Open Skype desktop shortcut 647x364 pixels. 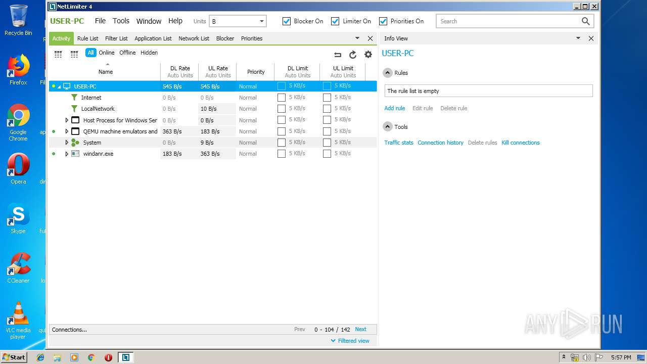18,218
